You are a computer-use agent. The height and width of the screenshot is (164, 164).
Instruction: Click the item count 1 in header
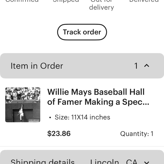(x=136, y=66)
